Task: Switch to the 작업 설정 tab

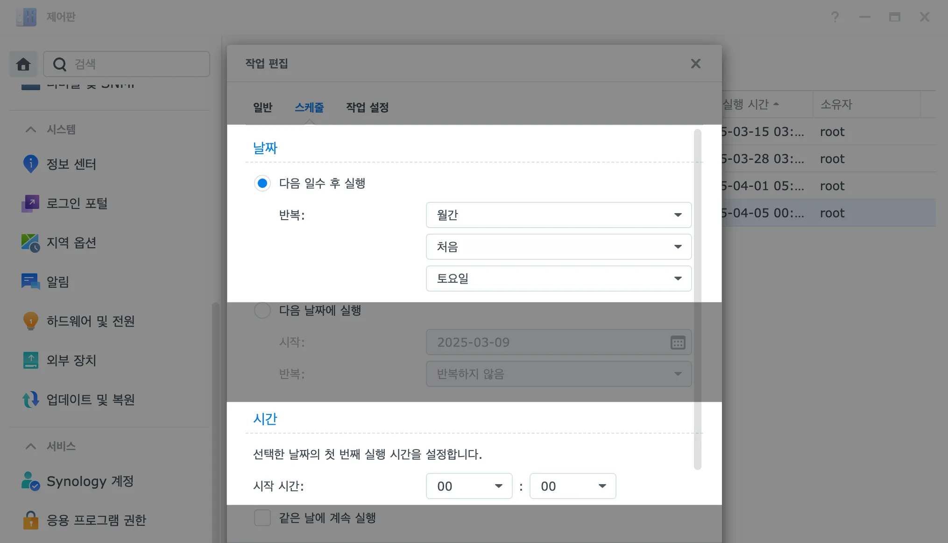Action: coord(367,107)
